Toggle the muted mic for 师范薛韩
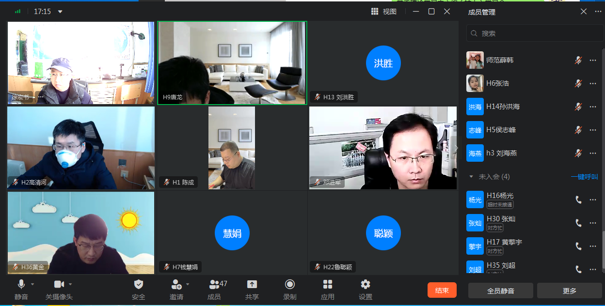Image resolution: width=605 pixels, height=306 pixels. point(578,60)
